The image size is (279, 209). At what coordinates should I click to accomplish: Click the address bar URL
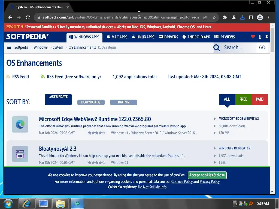[x=121, y=17]
